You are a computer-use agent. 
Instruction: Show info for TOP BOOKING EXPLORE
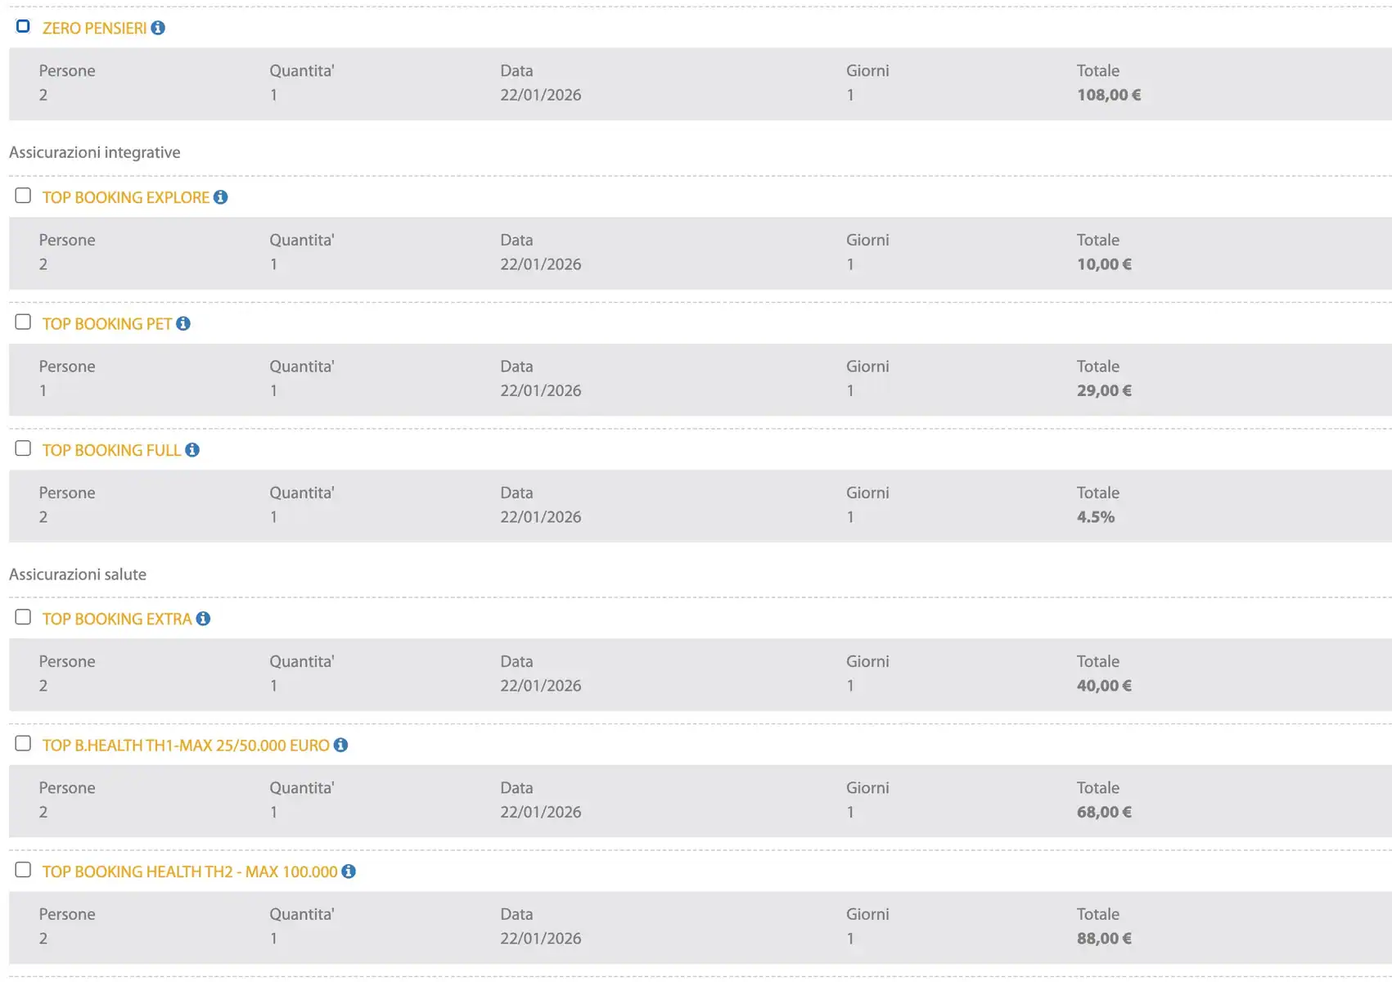click(220, 197)
